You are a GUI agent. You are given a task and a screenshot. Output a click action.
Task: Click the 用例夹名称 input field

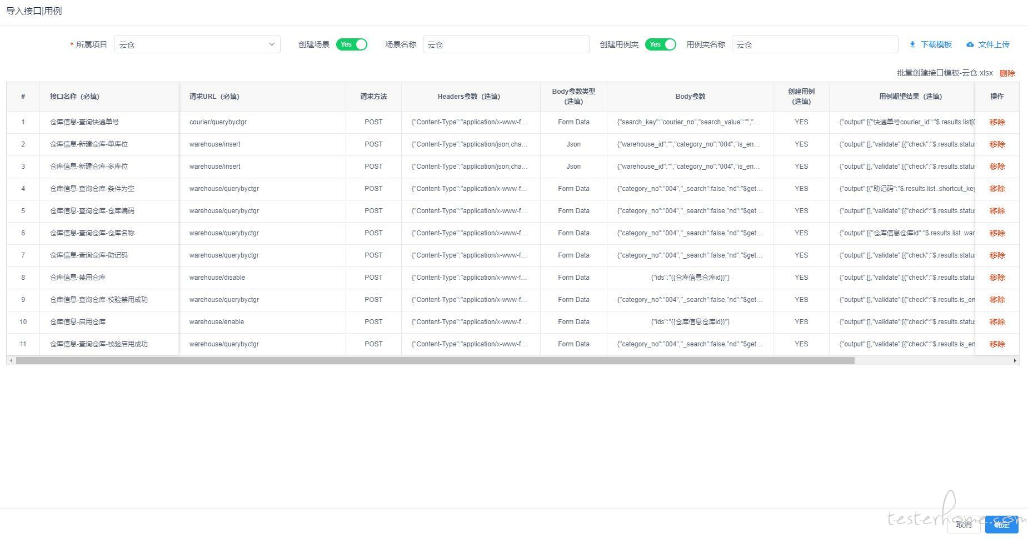(x=815, y=44)
